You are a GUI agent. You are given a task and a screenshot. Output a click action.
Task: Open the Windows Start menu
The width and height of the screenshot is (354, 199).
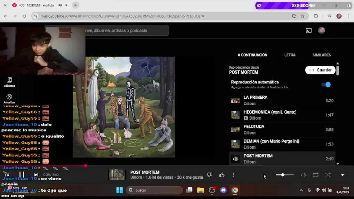pos(119,190)
